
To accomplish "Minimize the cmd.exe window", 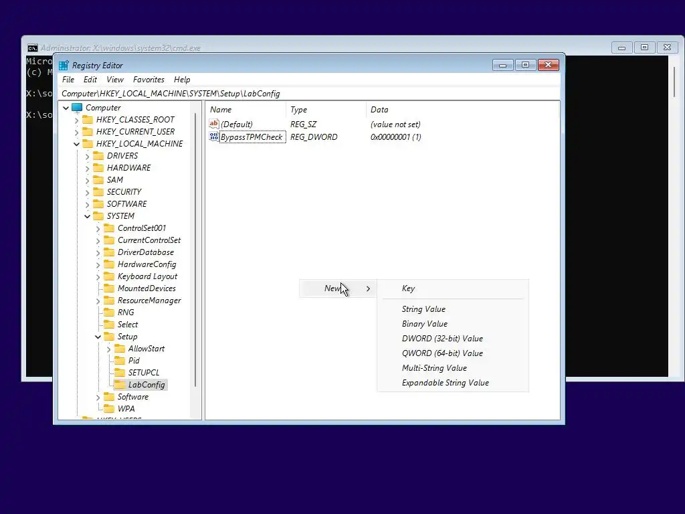I will pyautogui.click(x=622, y=48).
